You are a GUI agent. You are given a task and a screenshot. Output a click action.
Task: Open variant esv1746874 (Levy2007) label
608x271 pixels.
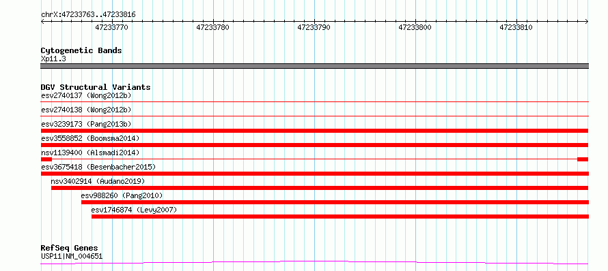(134, 210)
